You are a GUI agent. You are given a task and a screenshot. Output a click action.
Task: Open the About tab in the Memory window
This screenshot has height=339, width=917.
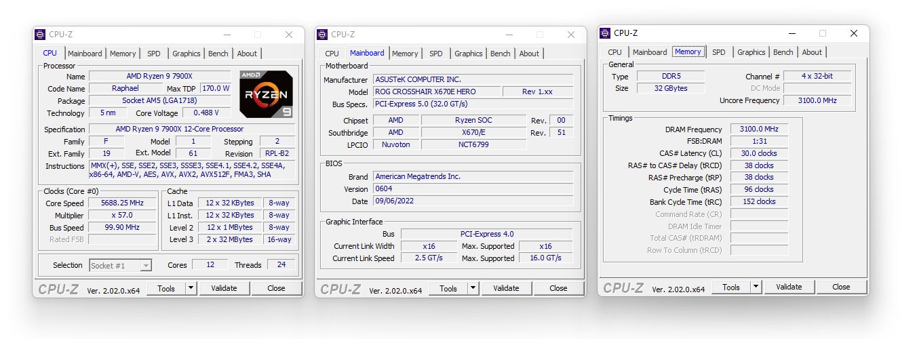[x=812, y=52]
